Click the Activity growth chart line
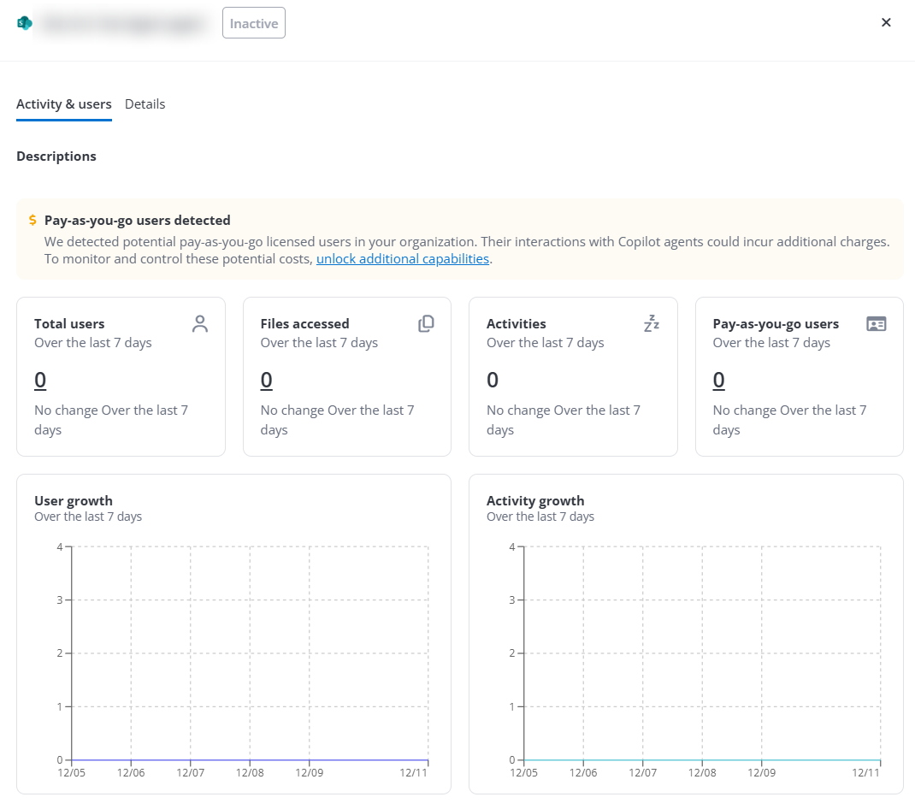This screenshot has width=915, height=803. (x=702, y=759)
